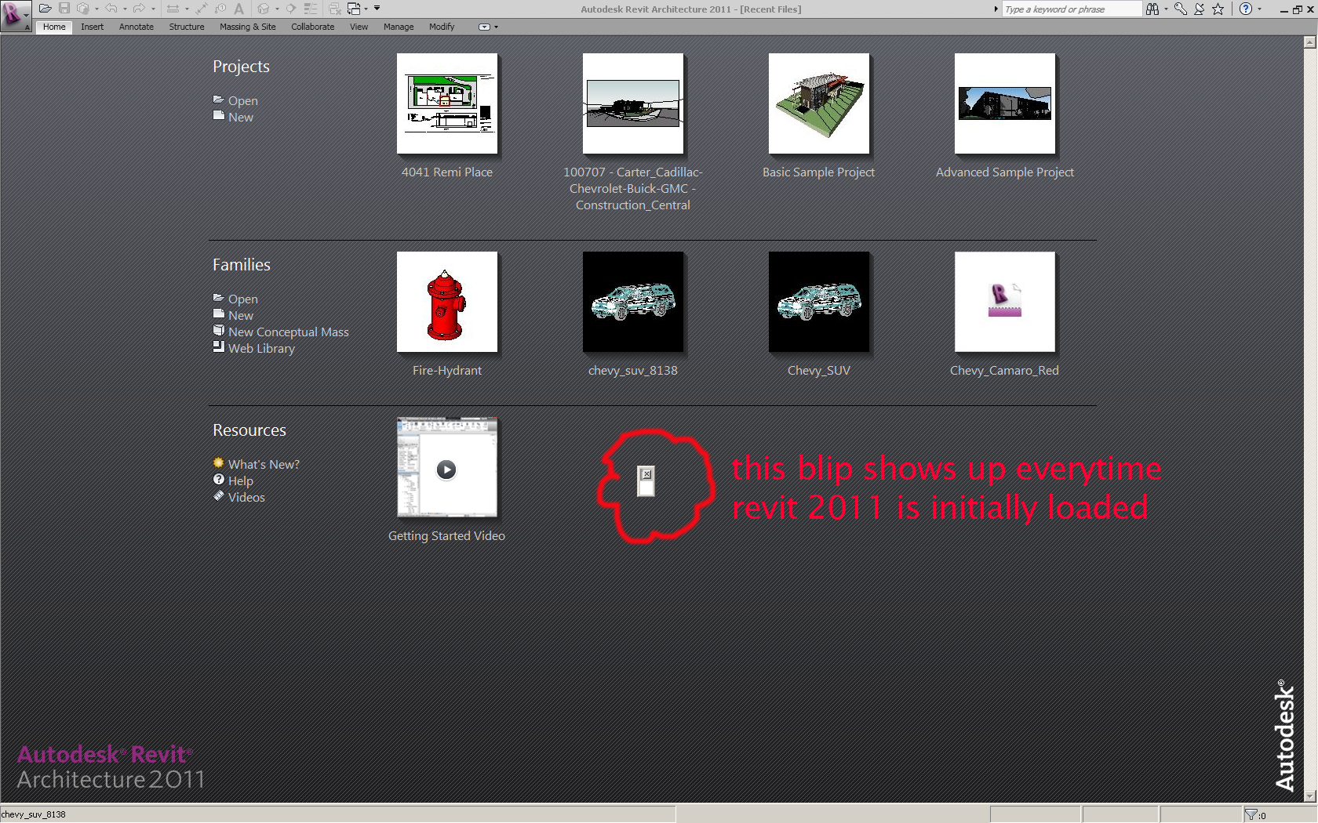
Task: Click the Default 3D View icon
Action: (x=264, y=9)
